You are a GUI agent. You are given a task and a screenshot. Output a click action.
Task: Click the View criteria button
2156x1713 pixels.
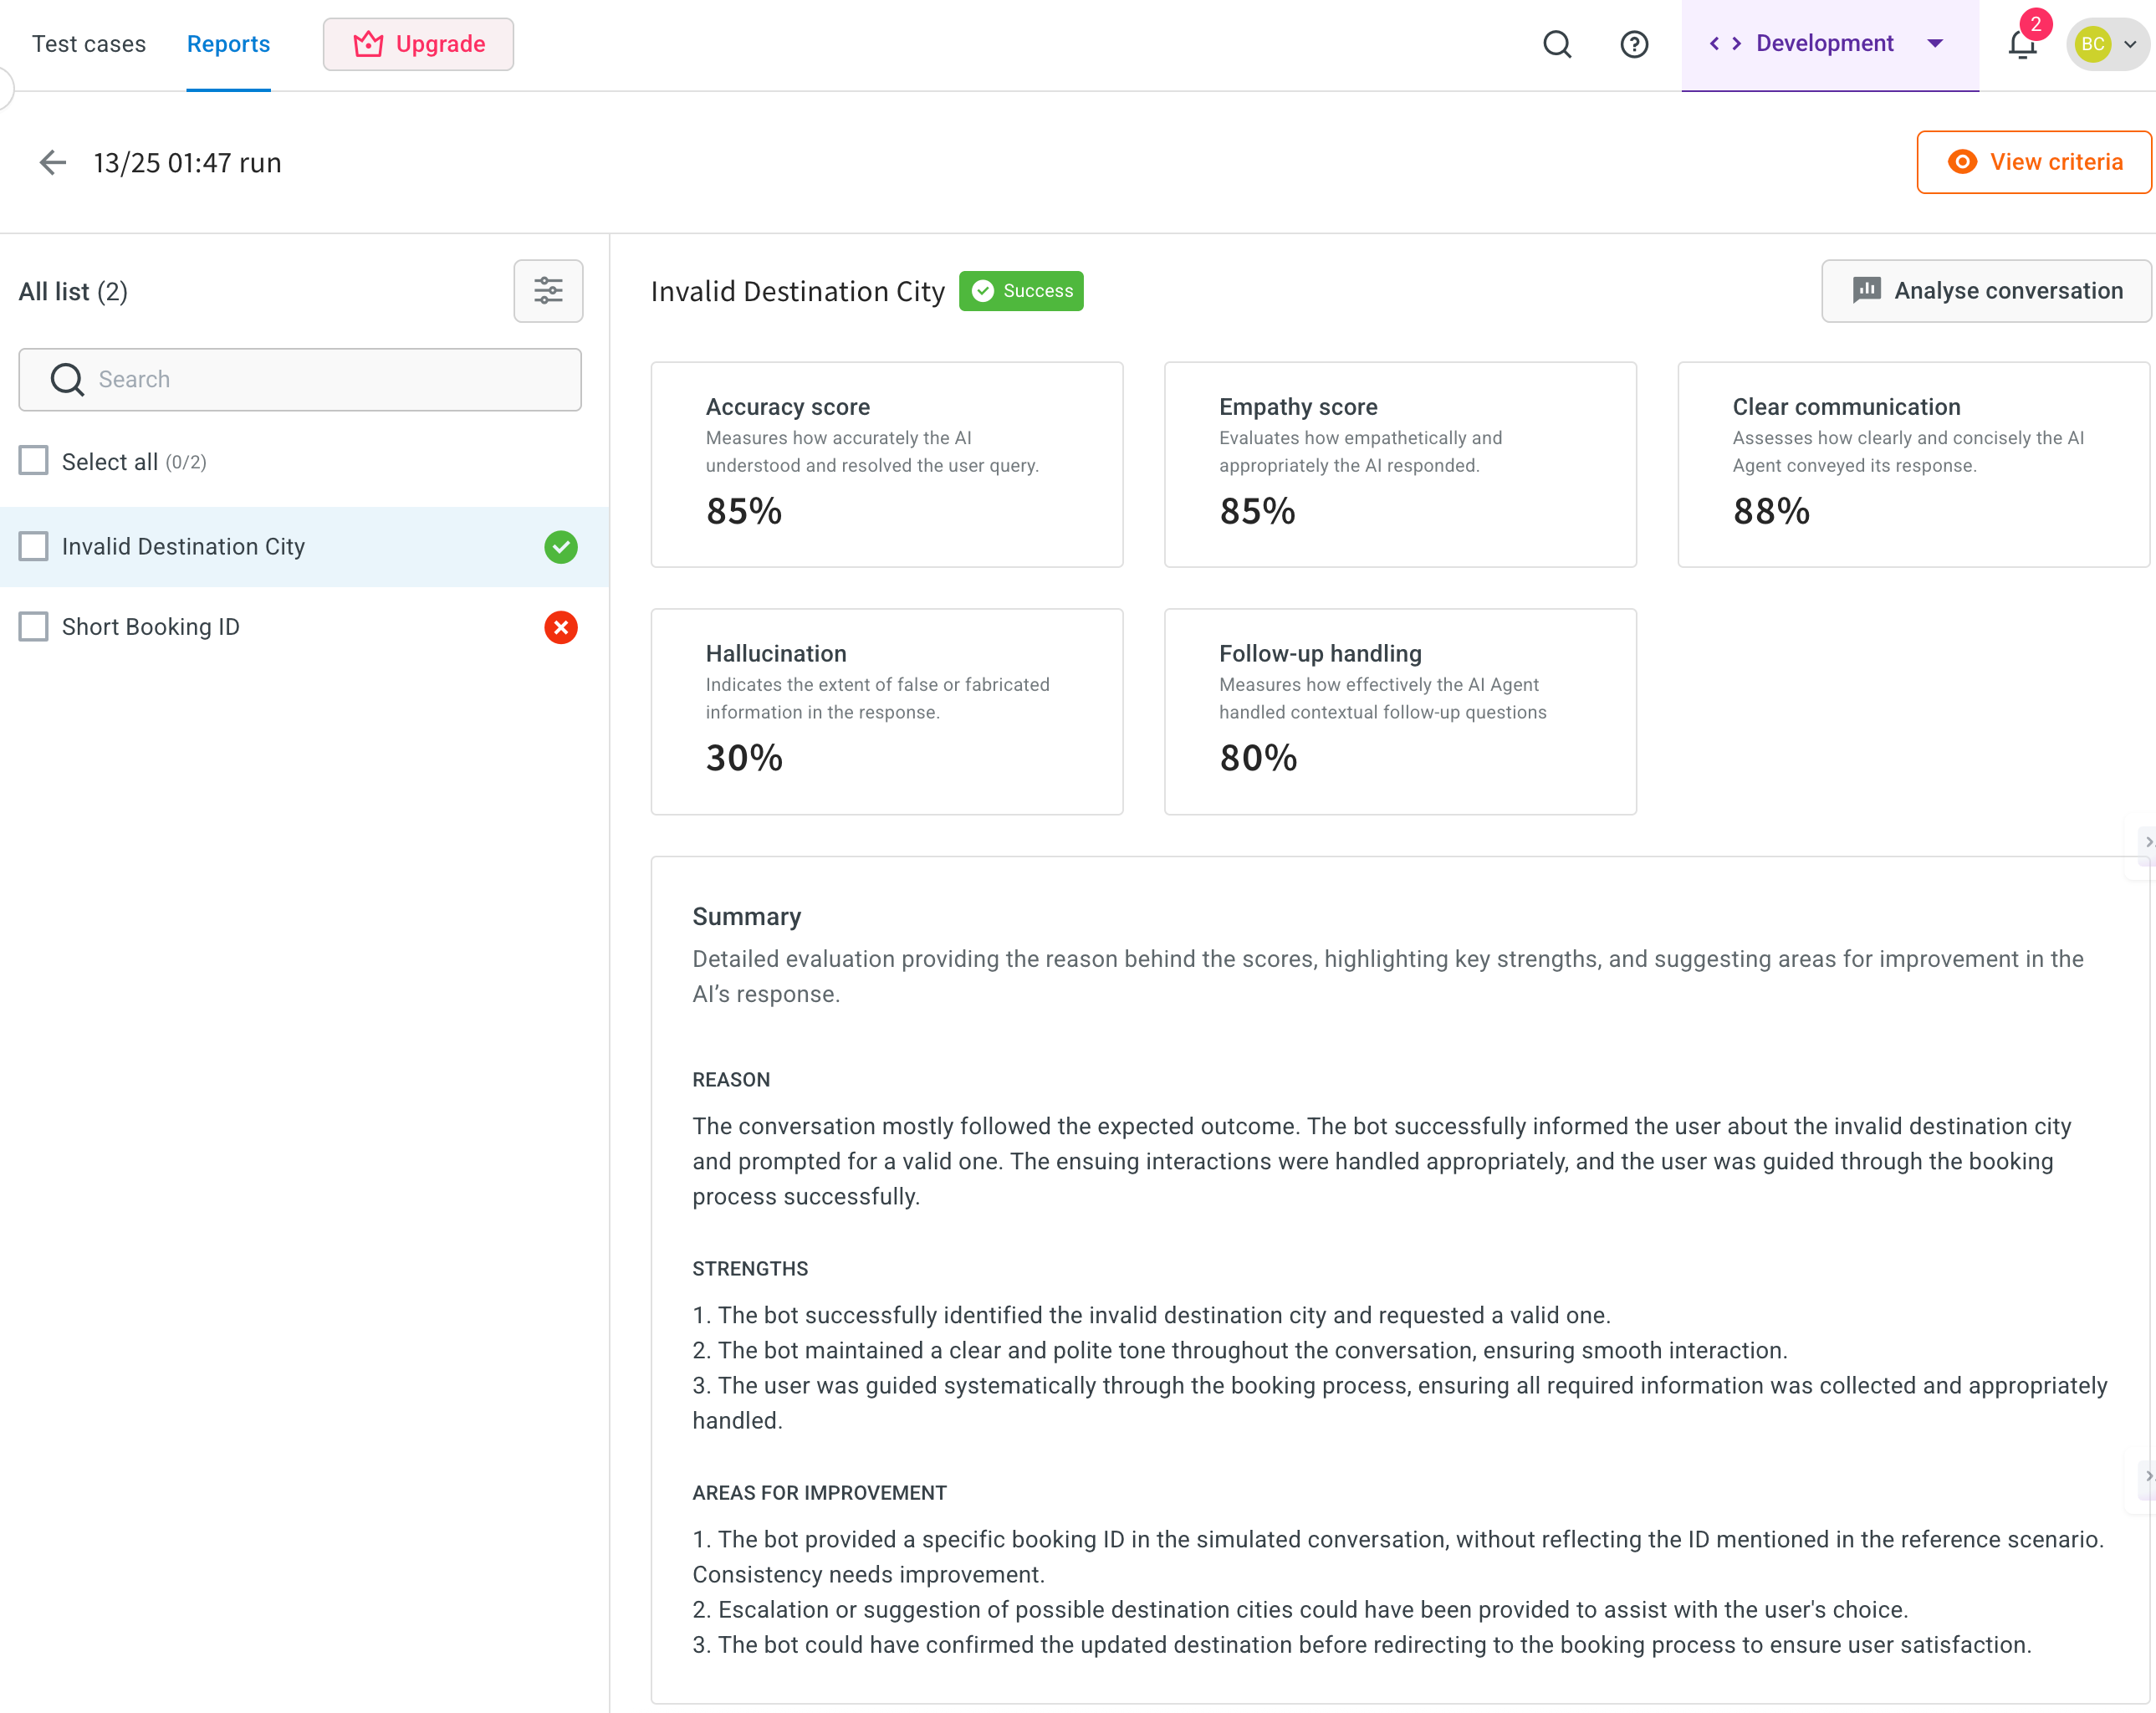2034,162
